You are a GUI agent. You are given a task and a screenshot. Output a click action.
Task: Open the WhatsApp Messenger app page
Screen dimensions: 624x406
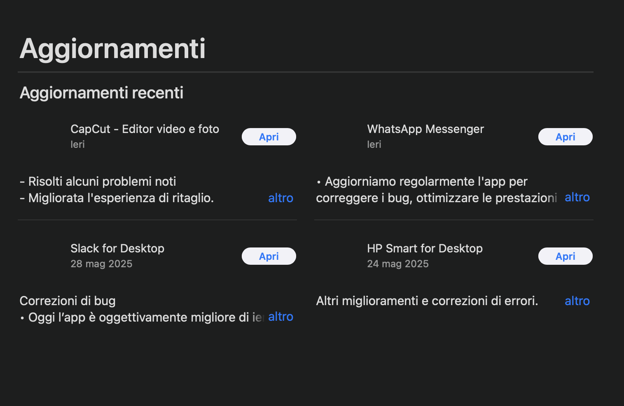pyautogui.click(x=425, y=129)
